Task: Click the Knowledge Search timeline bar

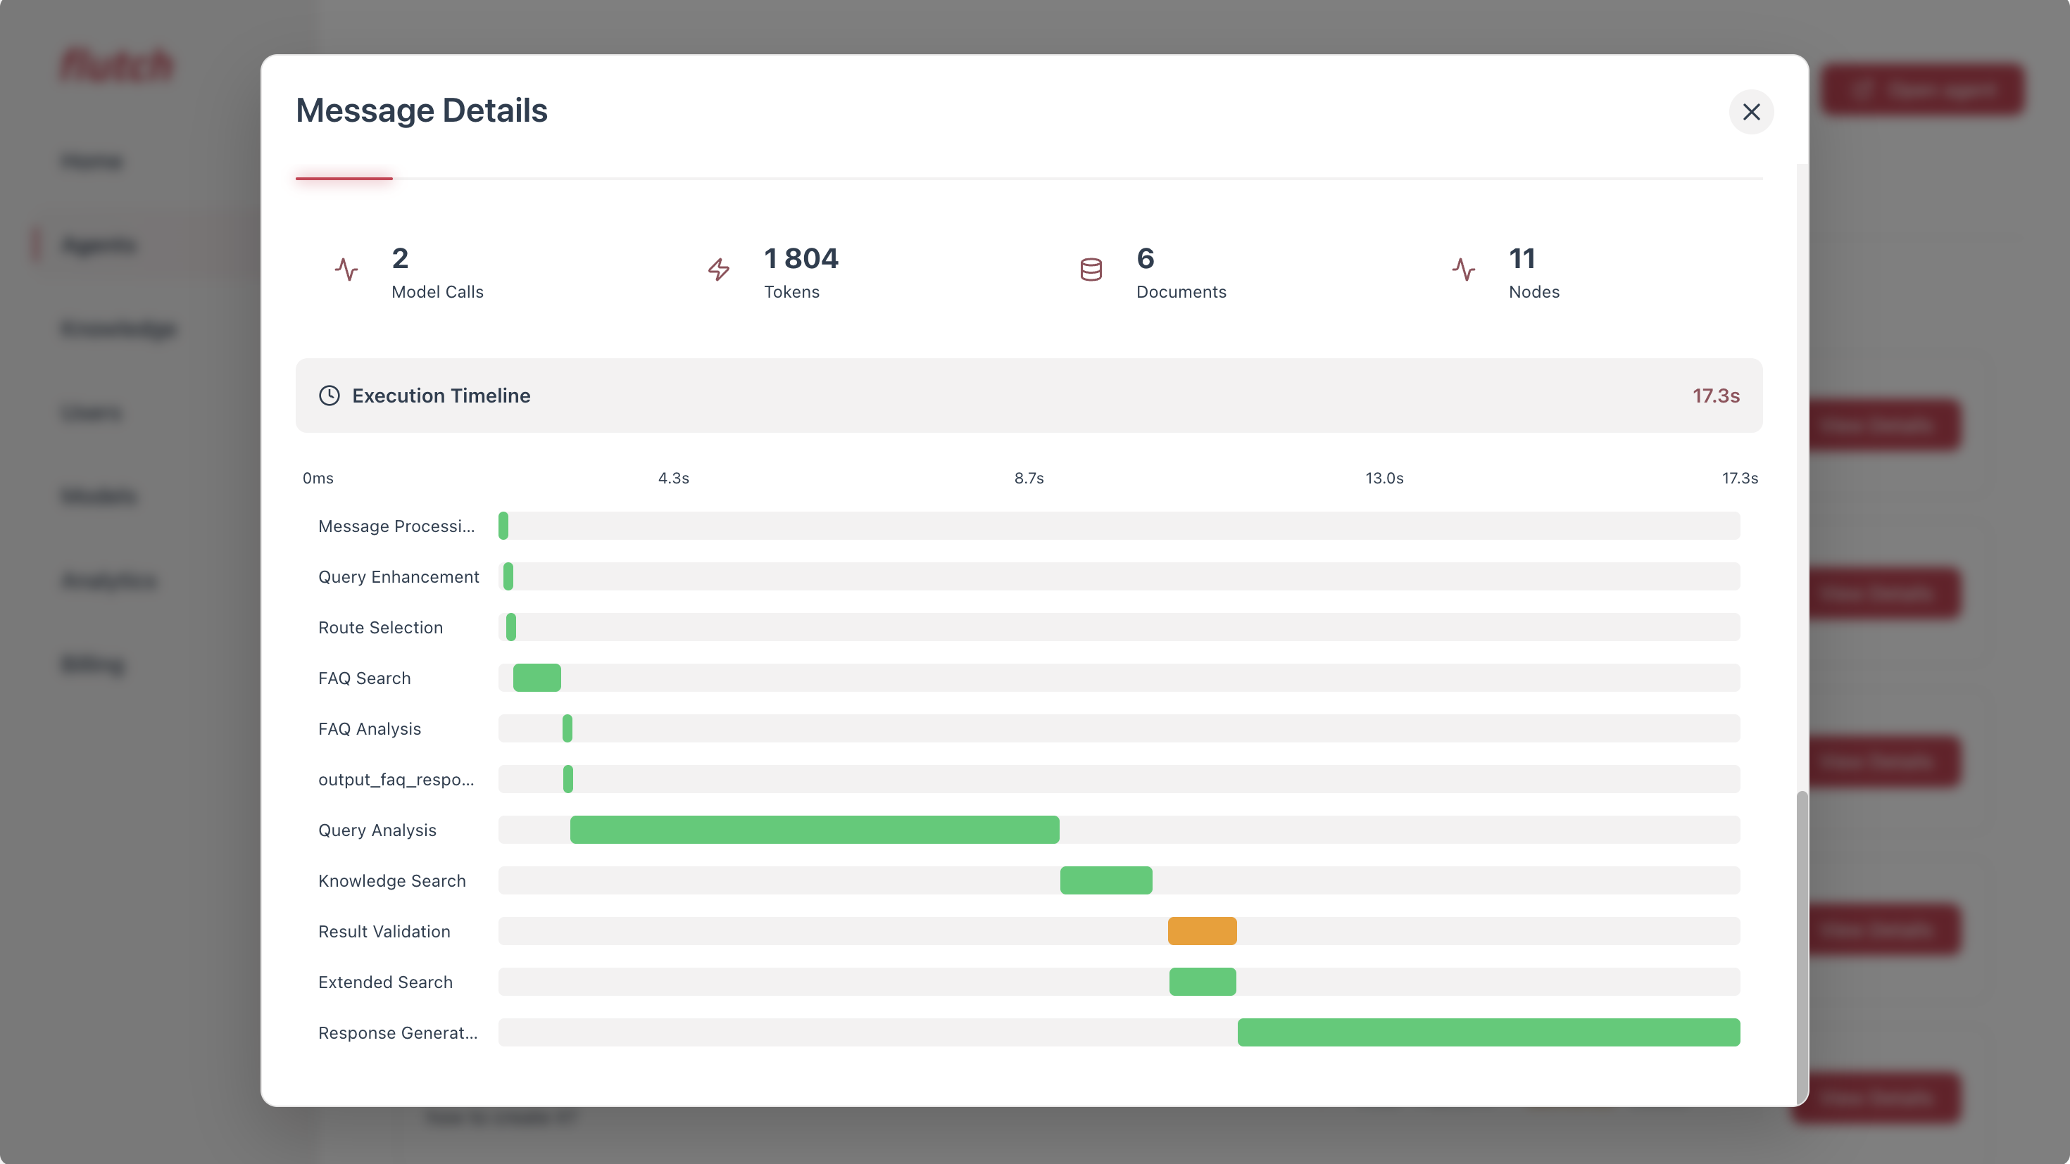Action: tap(1105, 880)
